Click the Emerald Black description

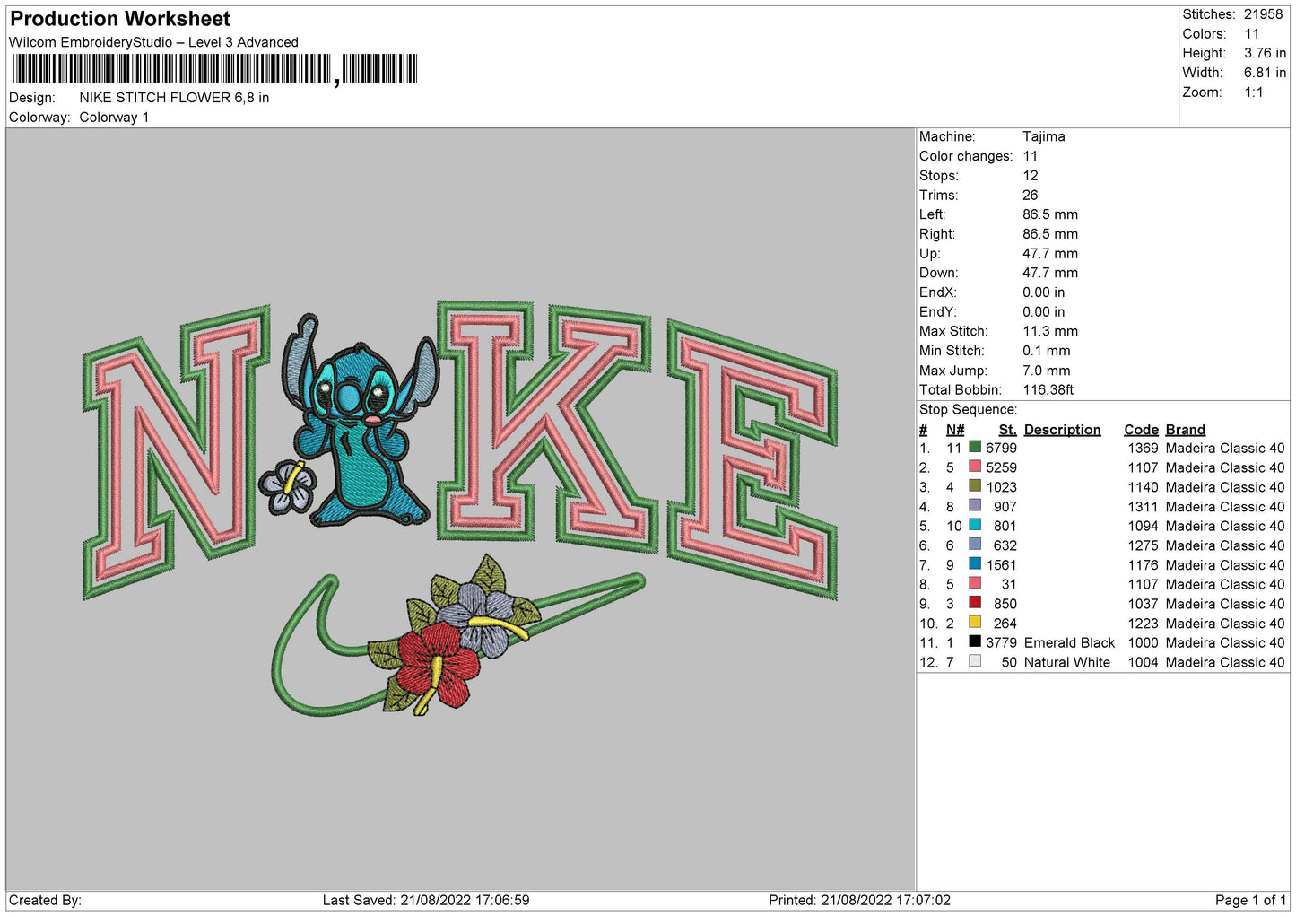click(1069, 643)
